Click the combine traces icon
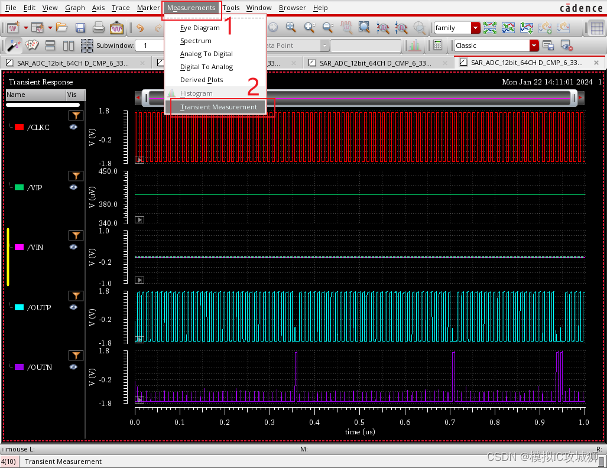Viewport: 607px width, 468px height. click(508, 28)
